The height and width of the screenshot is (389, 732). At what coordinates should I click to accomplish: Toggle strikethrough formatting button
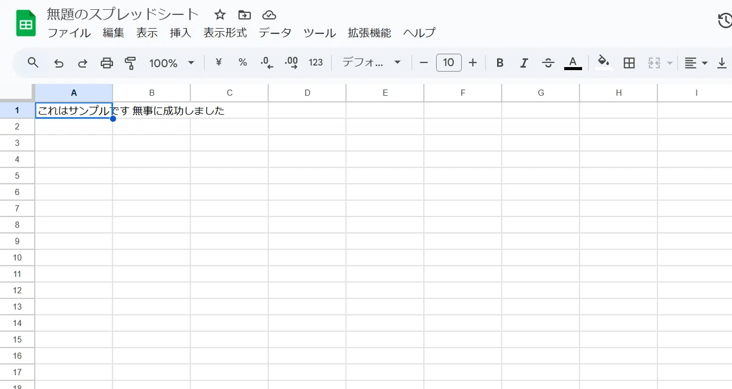548,63
